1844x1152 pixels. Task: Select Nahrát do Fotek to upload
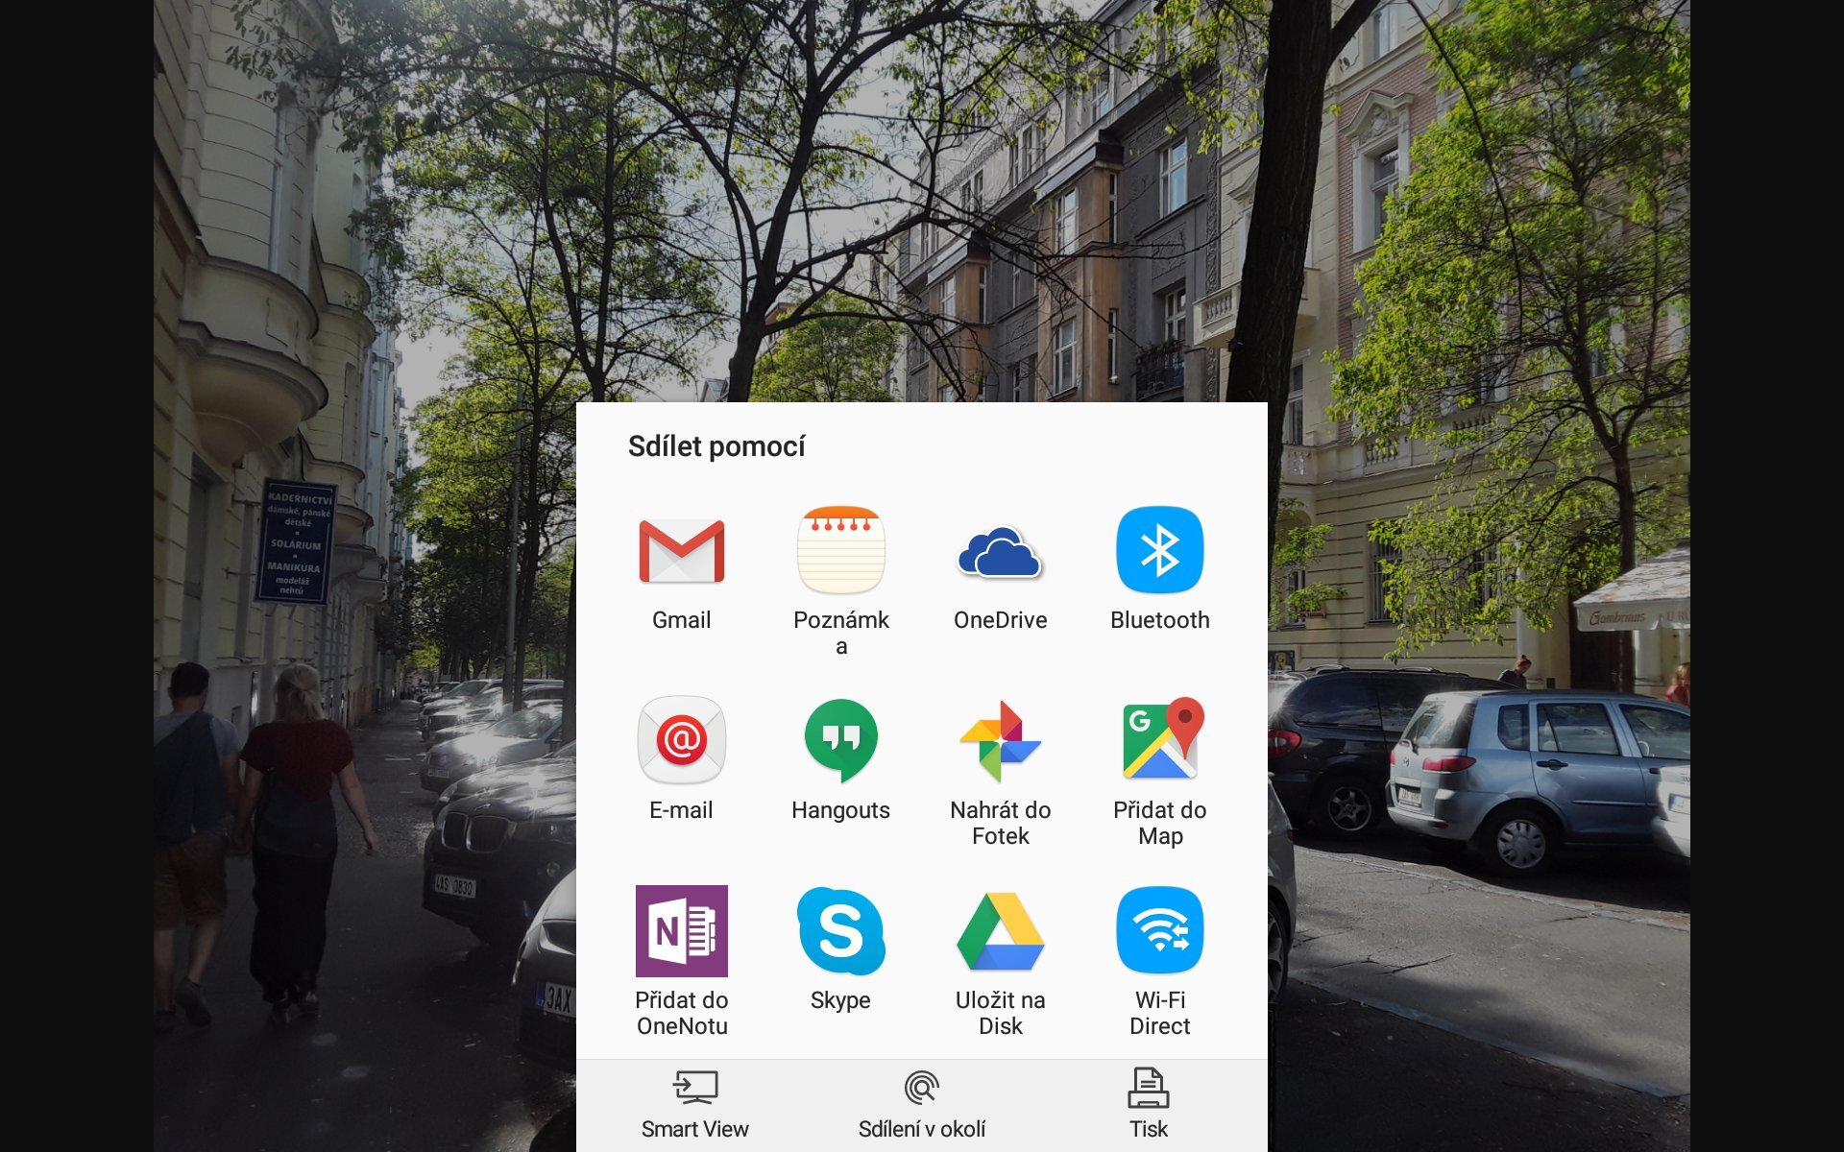[1001, 741]
